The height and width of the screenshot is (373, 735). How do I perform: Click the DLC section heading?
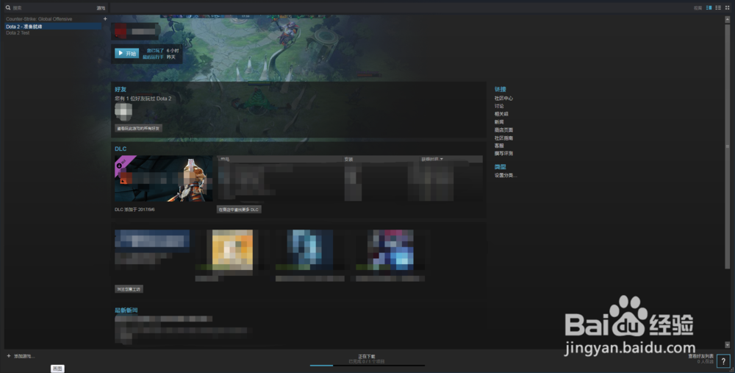coord(121,149)
